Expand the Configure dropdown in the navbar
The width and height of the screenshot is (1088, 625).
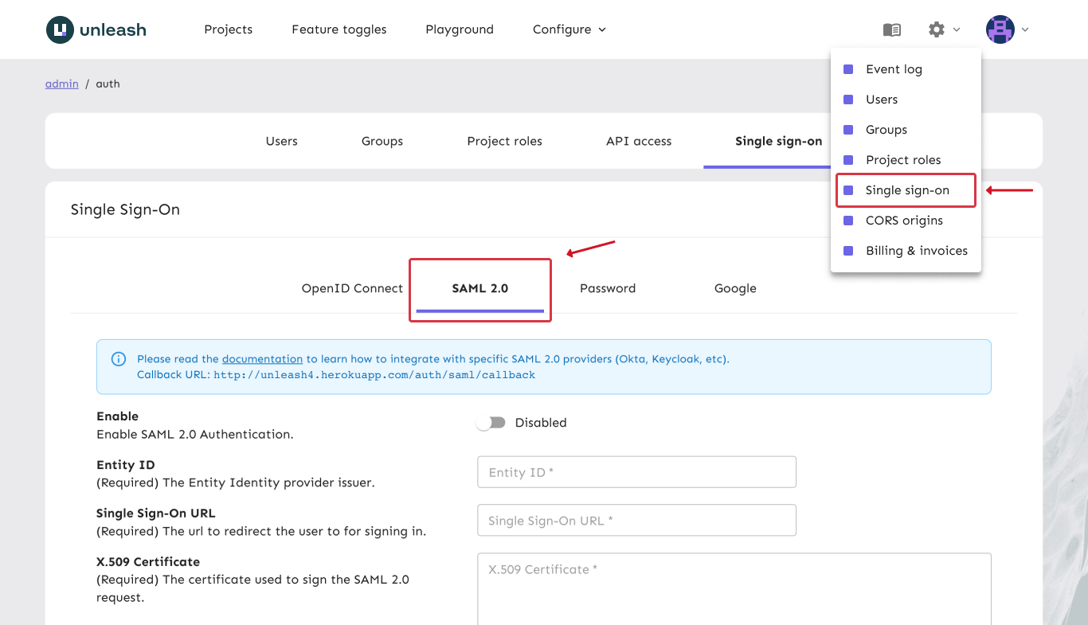coord(569,29)
